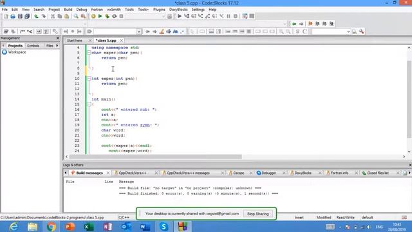Open the Debug menu
The width and height of the screenshot is (412, 232).
pos(82,10)
